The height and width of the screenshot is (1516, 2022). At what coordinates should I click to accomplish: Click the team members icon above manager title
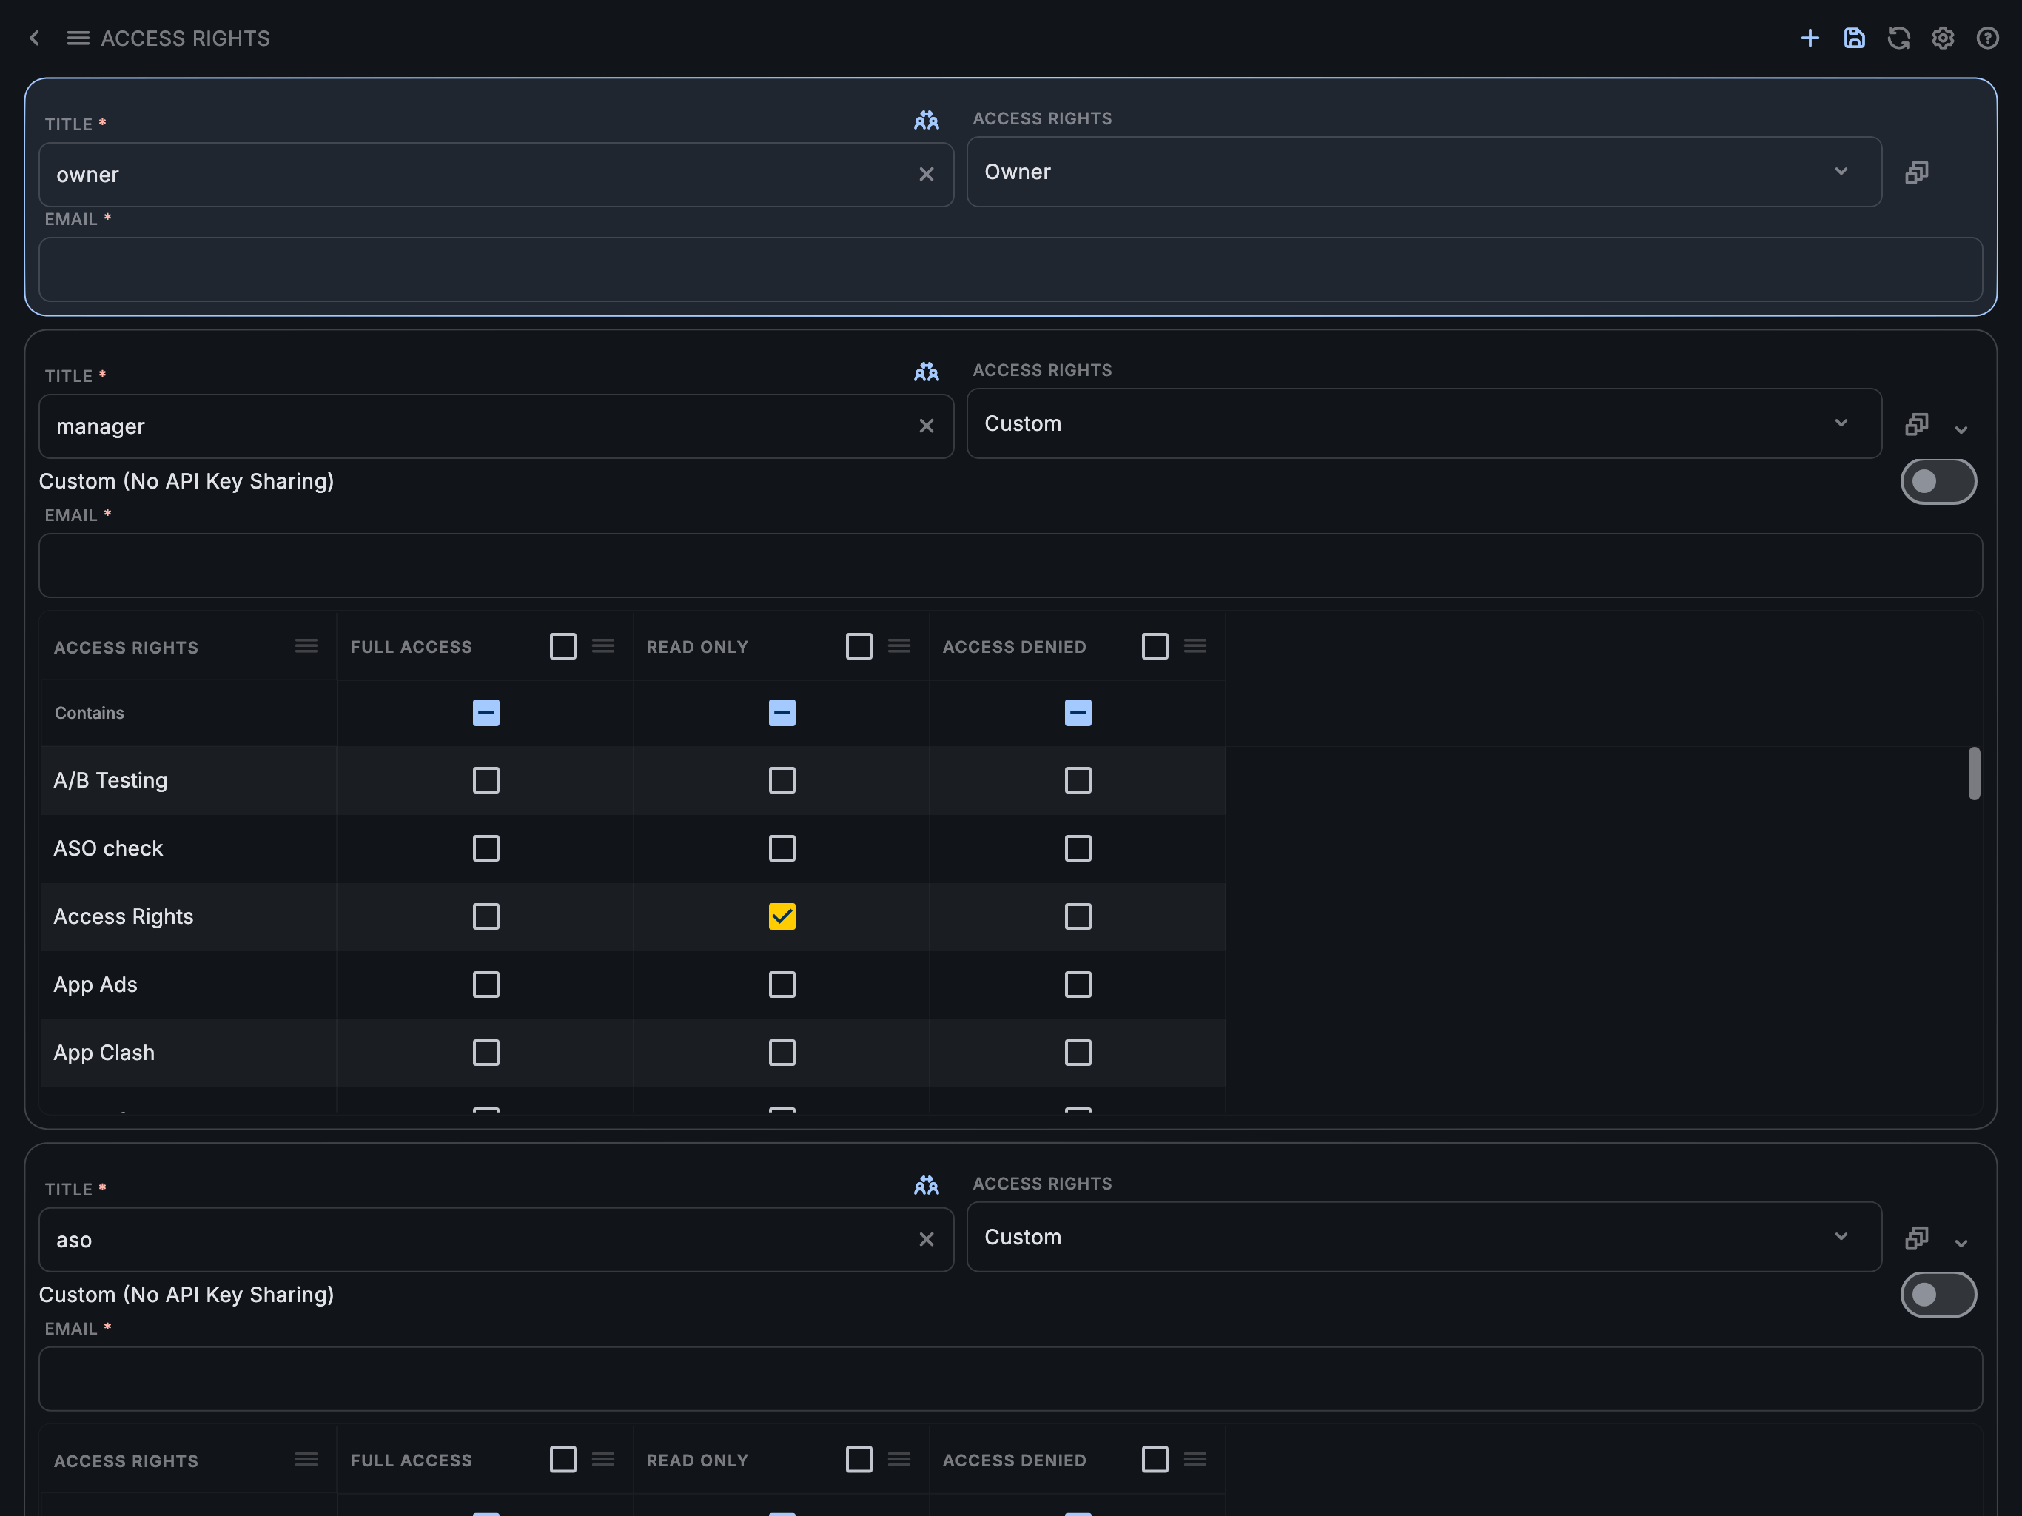tap(926, 372)
